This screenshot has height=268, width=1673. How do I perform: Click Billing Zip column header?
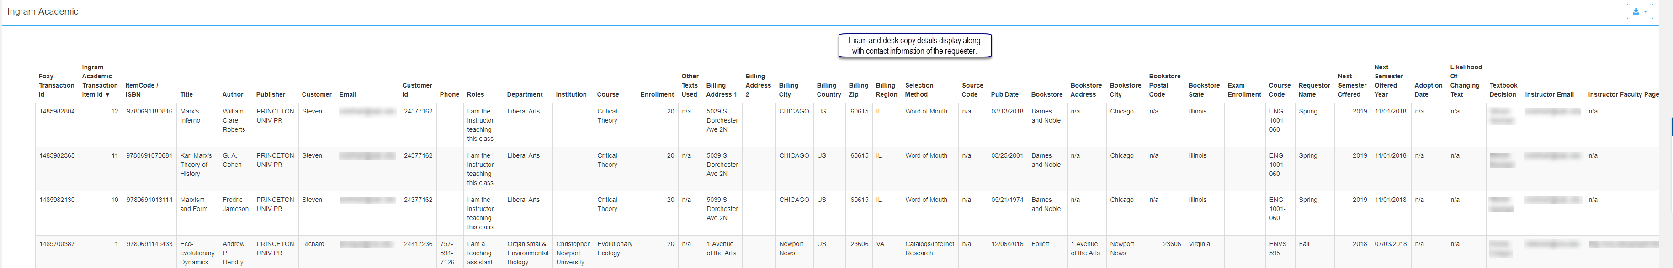click(x=858, y=90)
